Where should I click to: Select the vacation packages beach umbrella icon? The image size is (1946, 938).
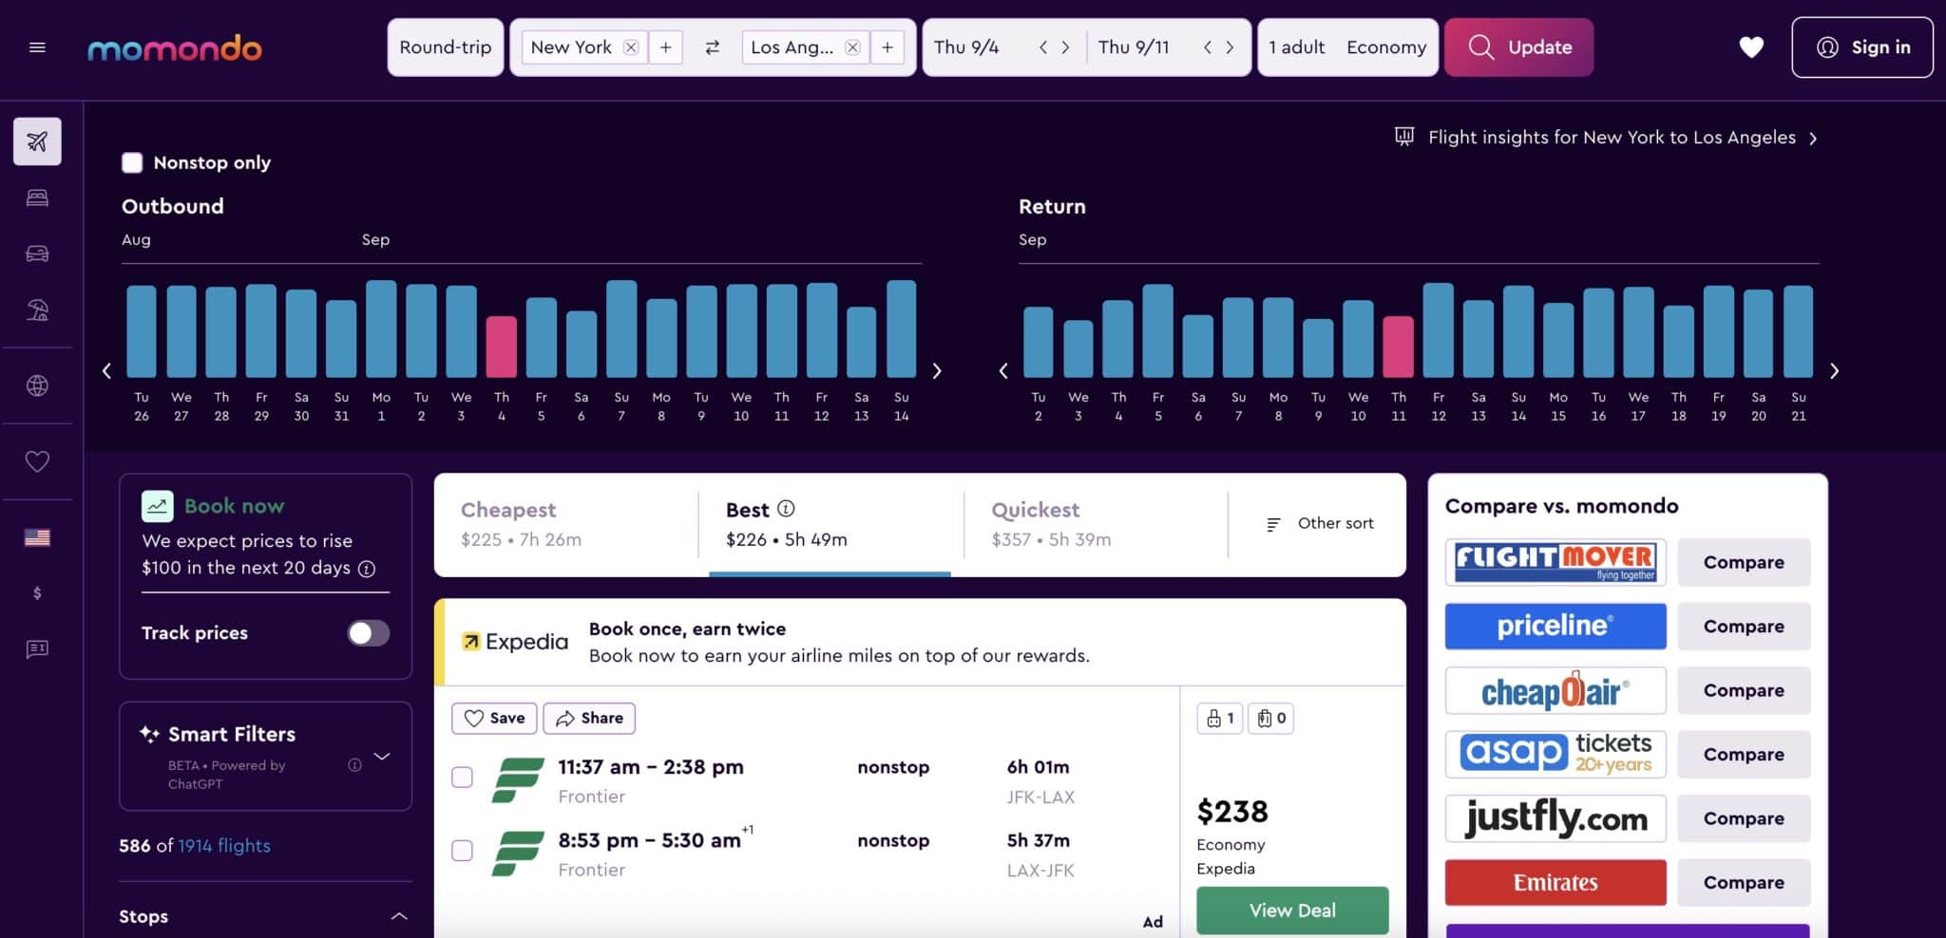click(37, 310)
